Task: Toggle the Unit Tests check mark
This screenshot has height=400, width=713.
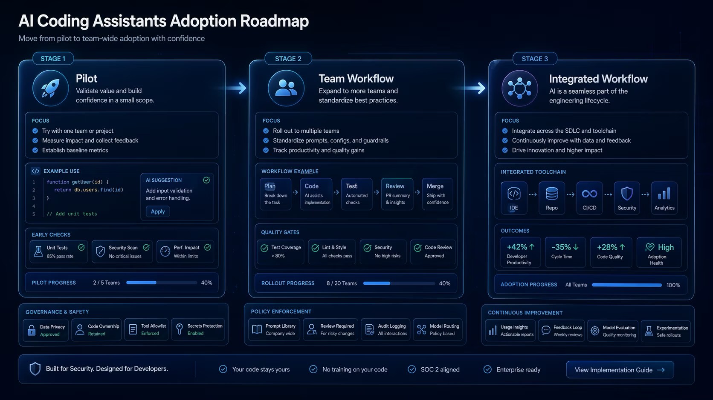Action: [81, 247]
